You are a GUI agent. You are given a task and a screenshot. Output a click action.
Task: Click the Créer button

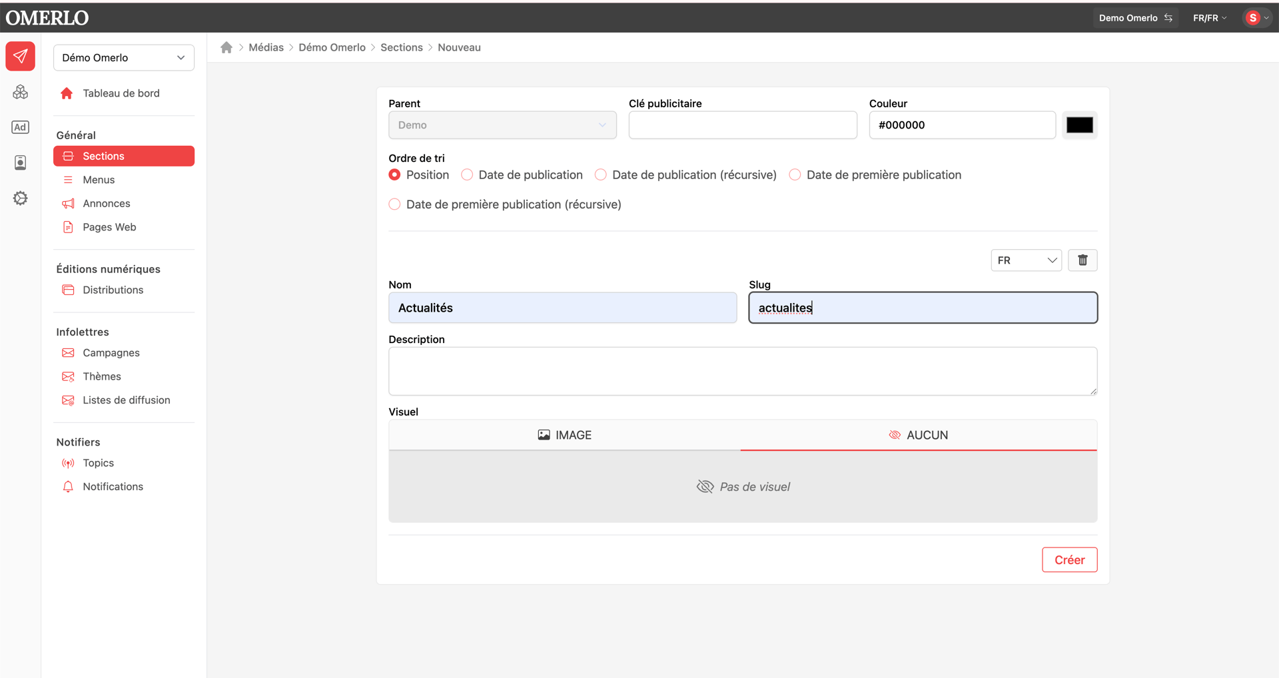pos(1069,559)
